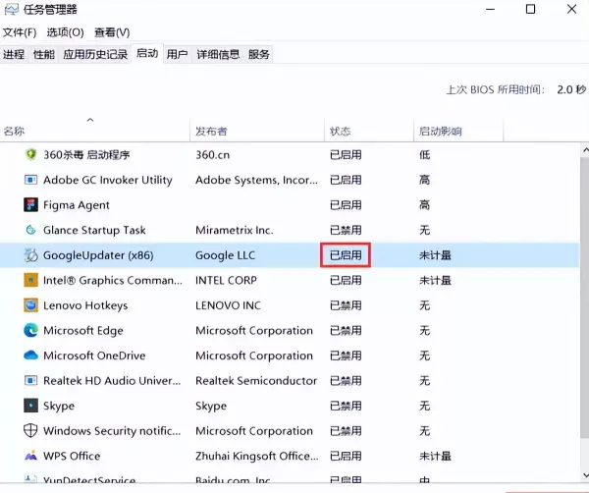This screenshot has height=493, width=589.
Task: Click the GoogleUpdater (x86) icon
Action: pos(30,255)
